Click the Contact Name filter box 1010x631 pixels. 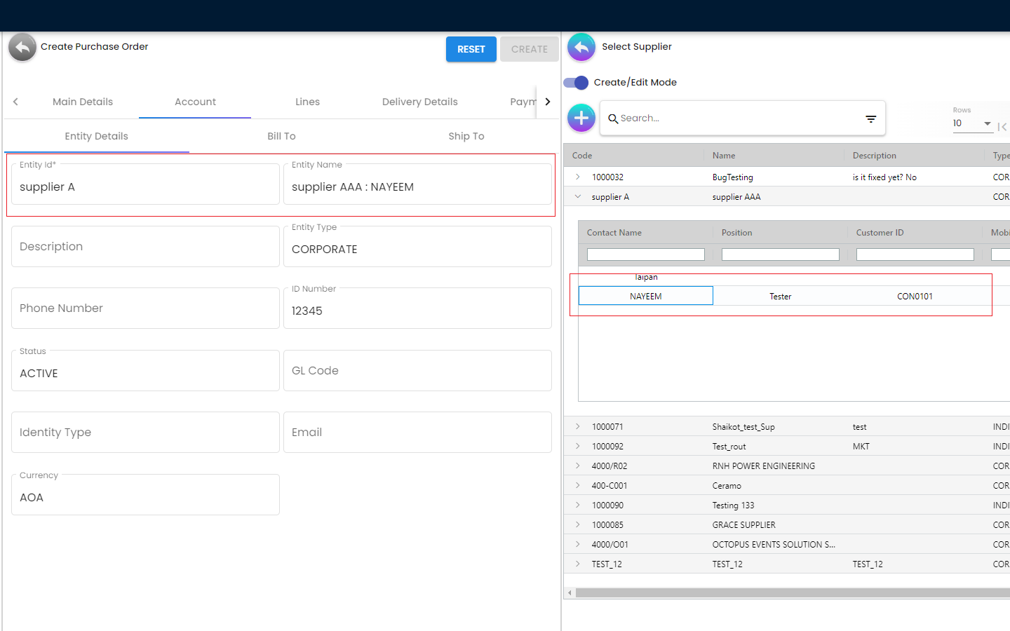[x=645, y=255]
